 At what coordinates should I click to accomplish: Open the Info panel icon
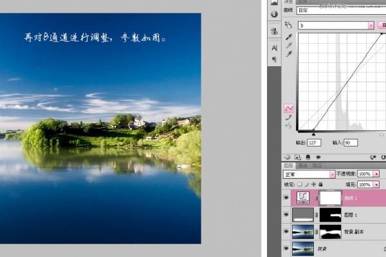274,14
